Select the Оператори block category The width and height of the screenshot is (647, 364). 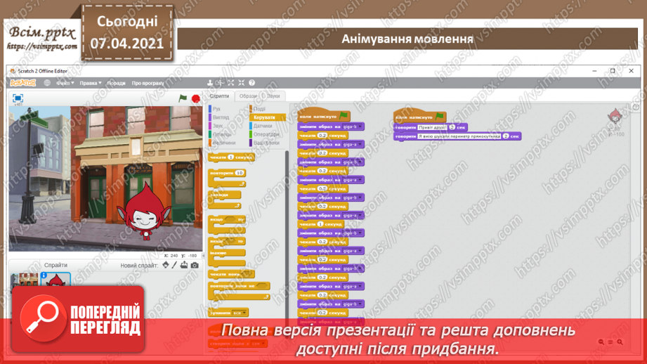pos(266,134)
